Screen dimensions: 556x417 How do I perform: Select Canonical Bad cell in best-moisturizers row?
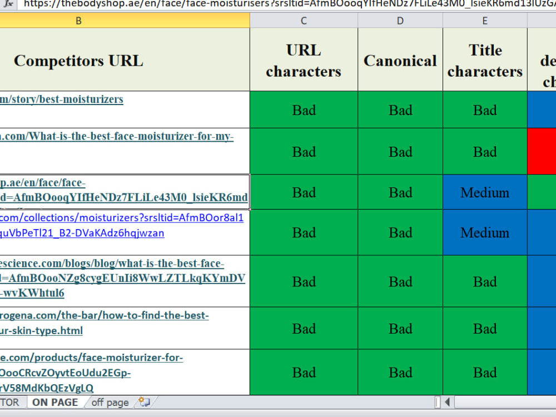point(400,110)
